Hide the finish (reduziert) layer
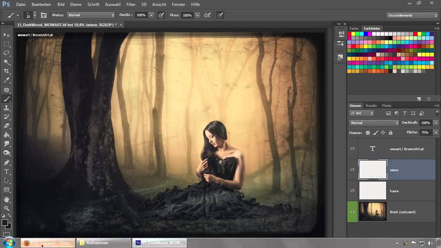Screen dimensions: 441x248 click(352, 212)
